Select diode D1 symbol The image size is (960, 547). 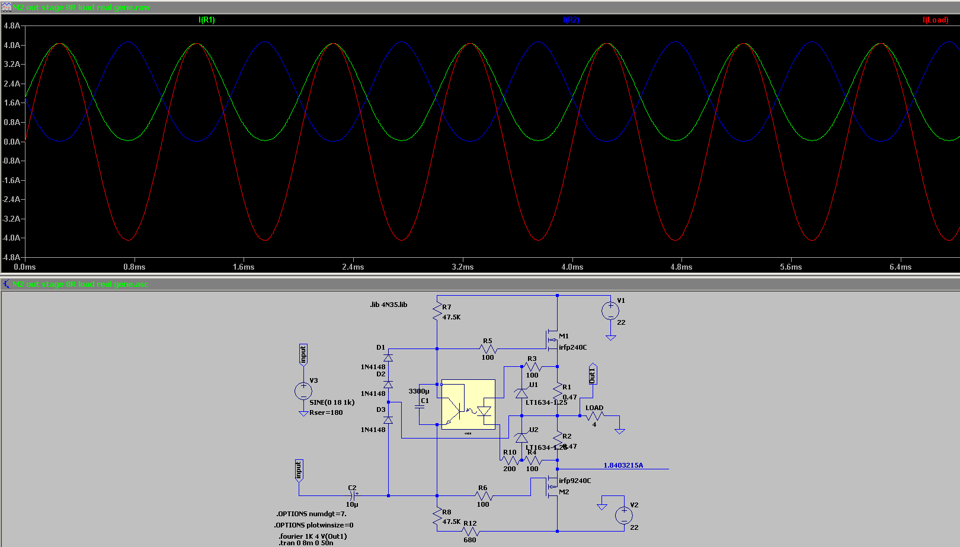[x=388, y=358]
